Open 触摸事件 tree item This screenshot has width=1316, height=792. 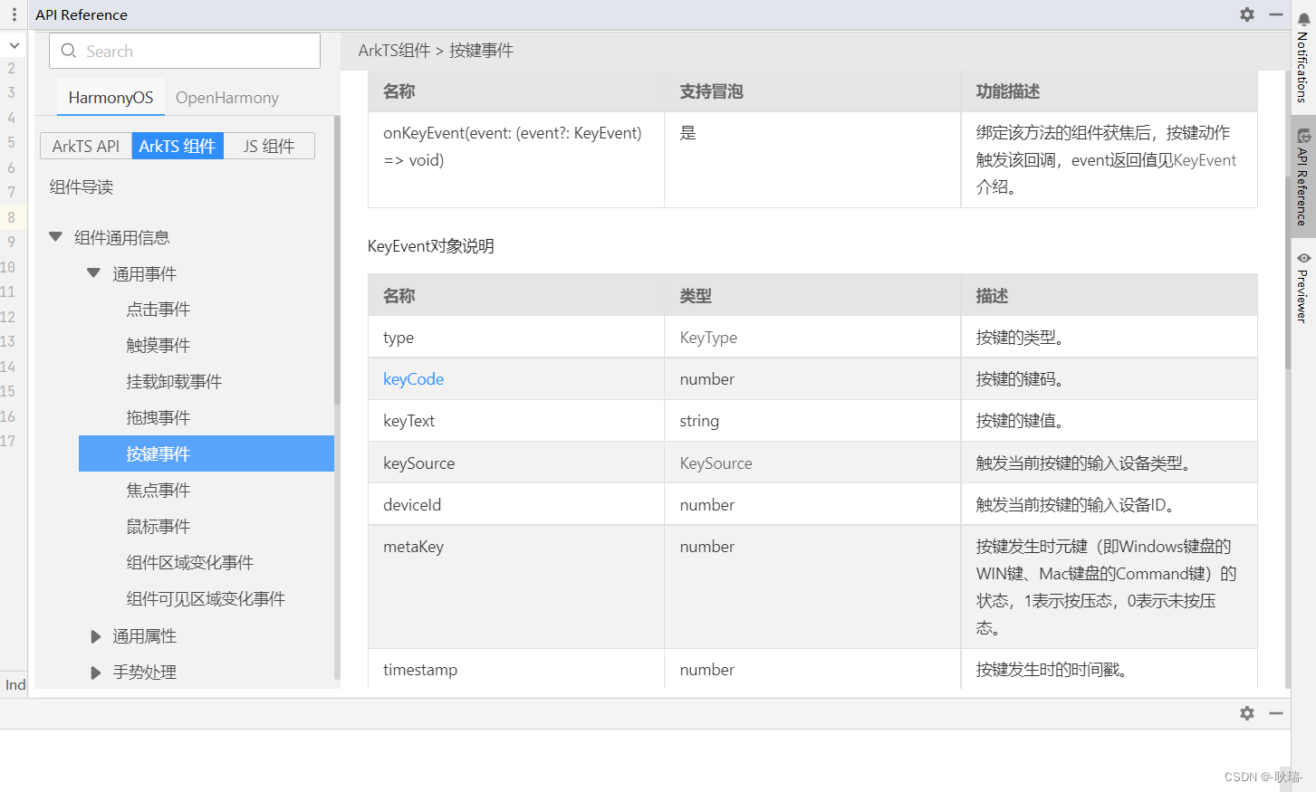158,346
